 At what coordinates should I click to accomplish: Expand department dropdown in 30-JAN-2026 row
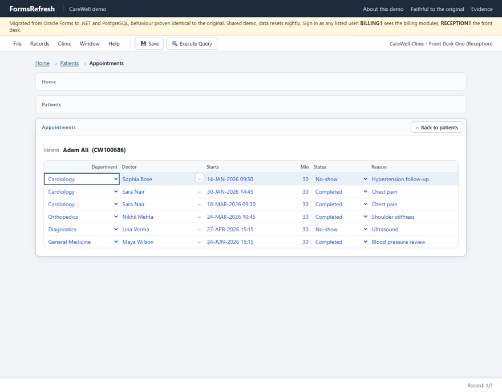click(116, 191)
